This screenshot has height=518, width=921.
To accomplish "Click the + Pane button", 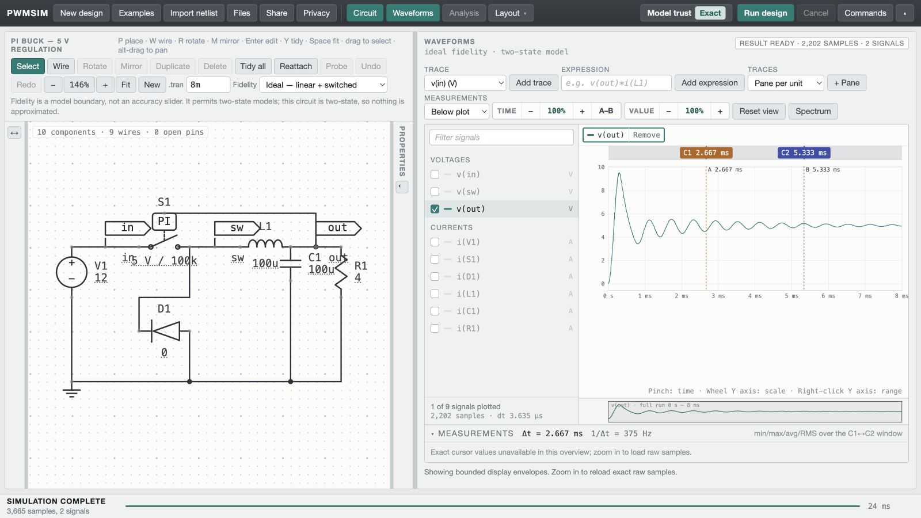I will point(847,83).
